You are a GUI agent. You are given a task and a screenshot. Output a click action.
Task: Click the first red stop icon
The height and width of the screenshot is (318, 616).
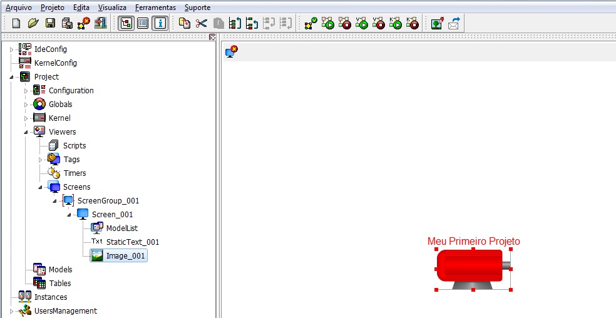(344, 23)
